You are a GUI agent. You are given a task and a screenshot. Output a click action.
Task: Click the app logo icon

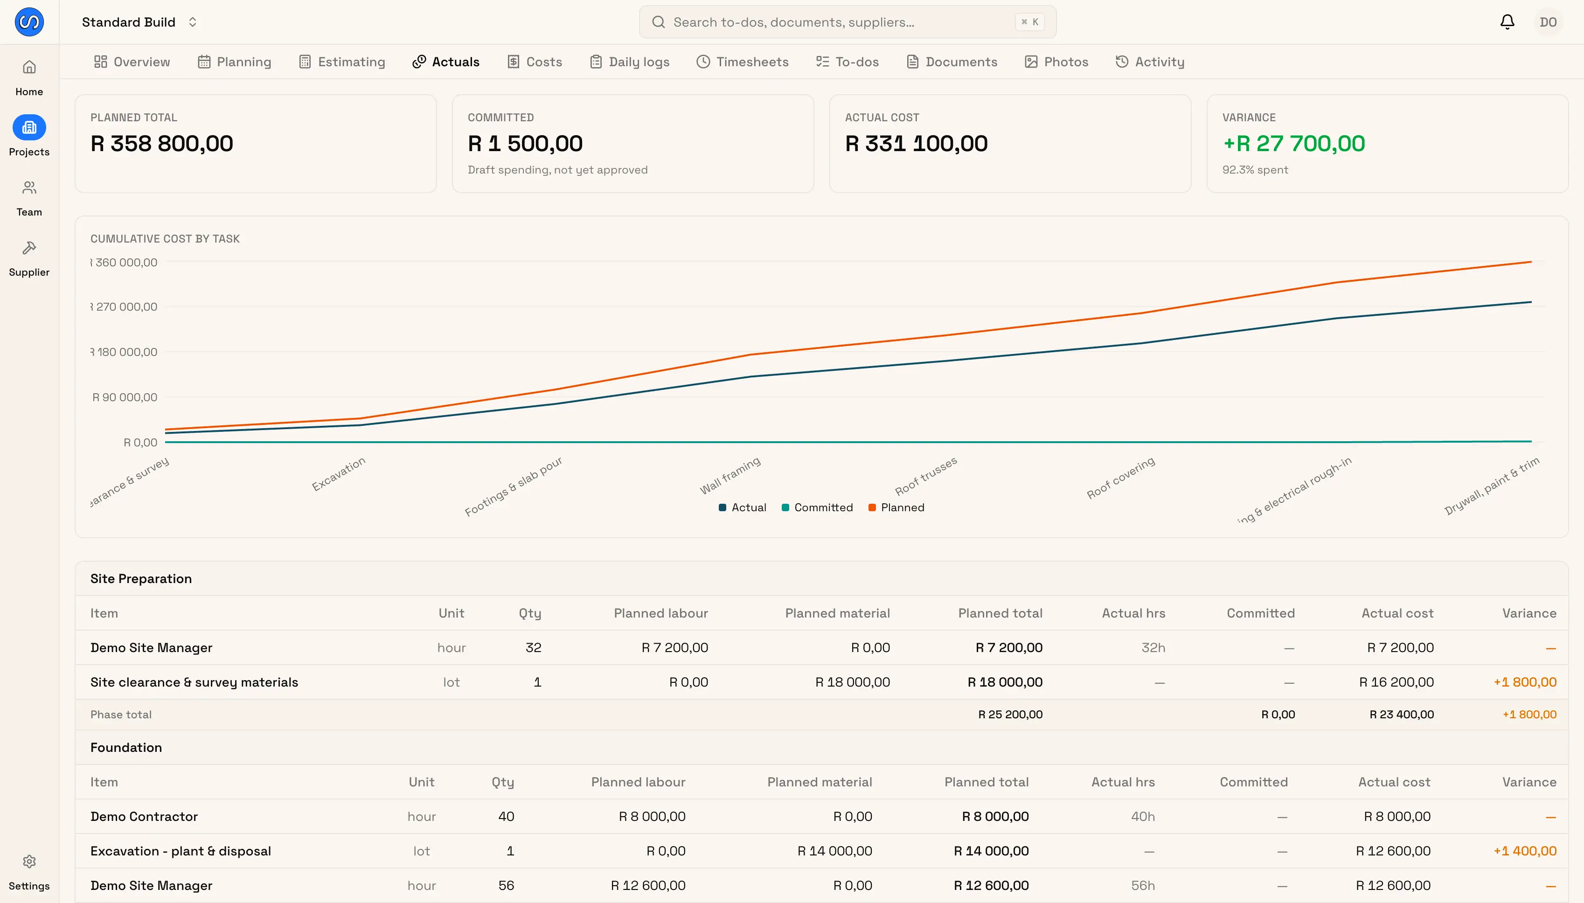29,22
